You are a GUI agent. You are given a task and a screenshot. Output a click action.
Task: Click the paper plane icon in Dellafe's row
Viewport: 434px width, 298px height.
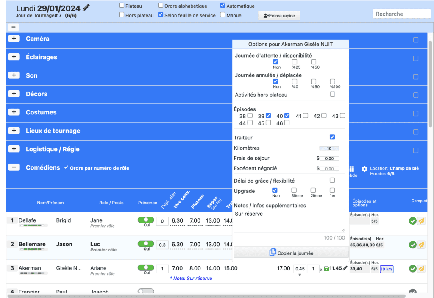[421, 221]
